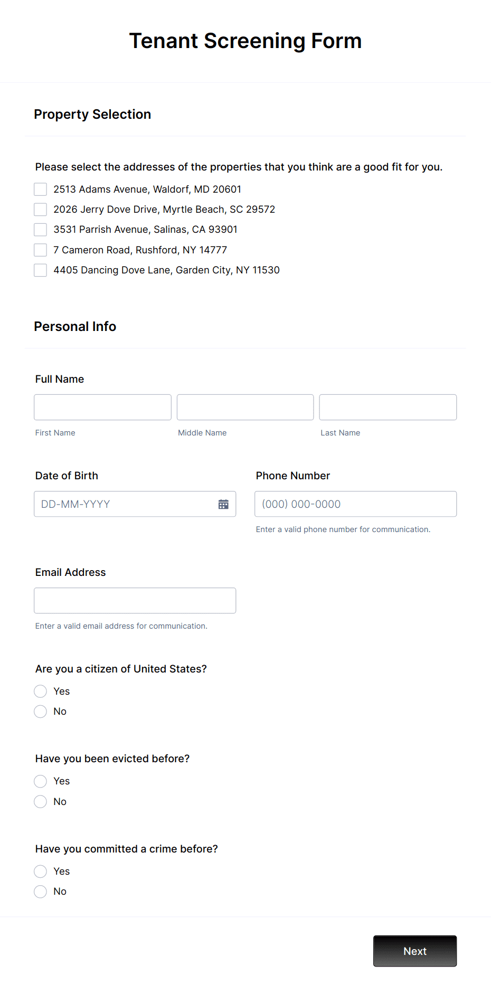Check the 2513 Adams Avenue property

pyautogui.click(x=40, y=189)
